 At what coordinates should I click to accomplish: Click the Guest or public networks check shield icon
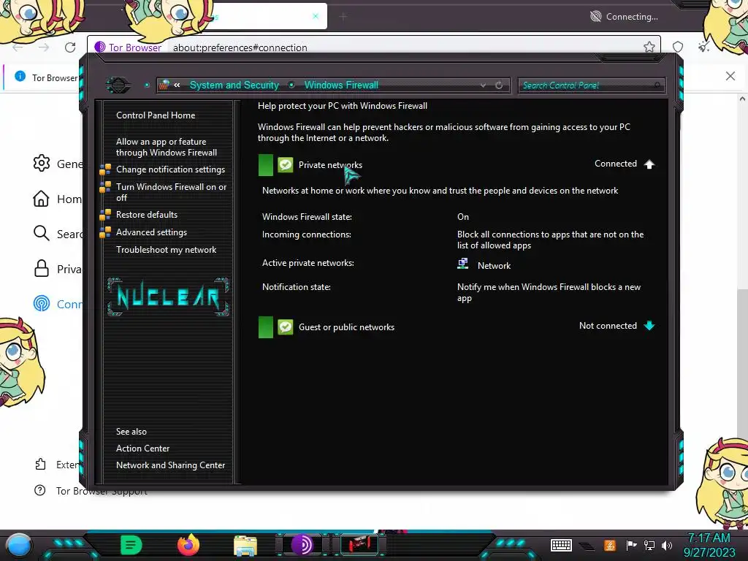pyautogui.click(x=286, y=327)
